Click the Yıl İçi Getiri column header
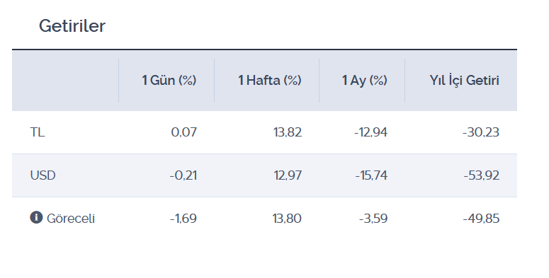This screenshot has width=549, height=278. click(x=464, y=81)
